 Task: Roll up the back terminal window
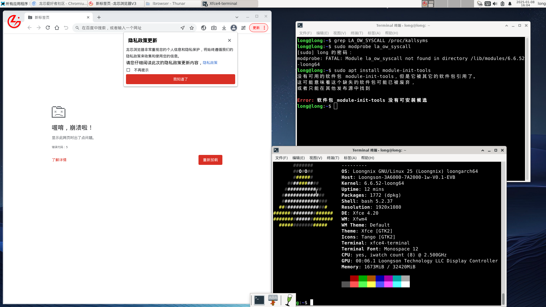coord(506,25)
